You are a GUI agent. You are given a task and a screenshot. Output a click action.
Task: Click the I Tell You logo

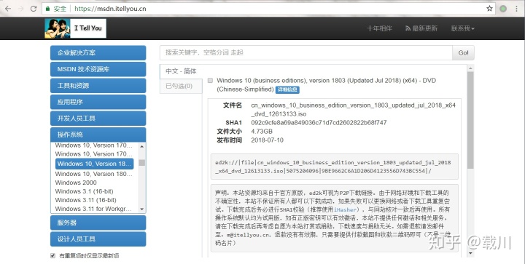click(x=75, y=28)
